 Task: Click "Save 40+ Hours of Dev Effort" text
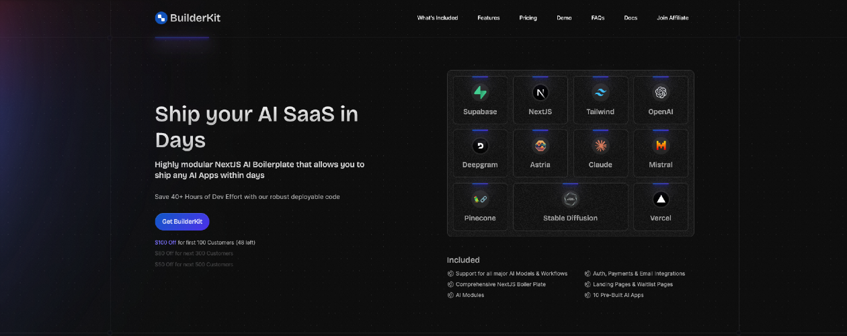(247, 197)
